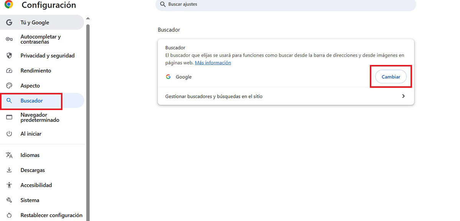The width and height of the screenshot is (460, 221).
Task: Go to Autocompletar y contraseñas settings
Action: (x=42, y=39)
